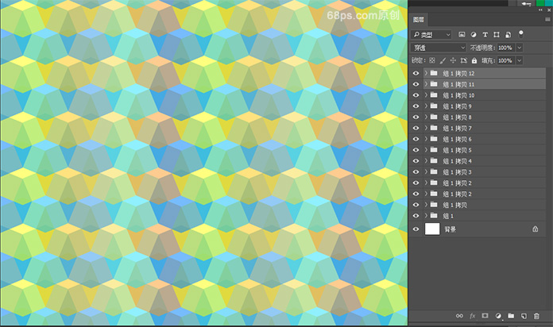The width and height of the screenshot is (553, 327).
Task: Open the 类型 filter type dropdown
Action: pyautogui.click(x=431, y=35)
